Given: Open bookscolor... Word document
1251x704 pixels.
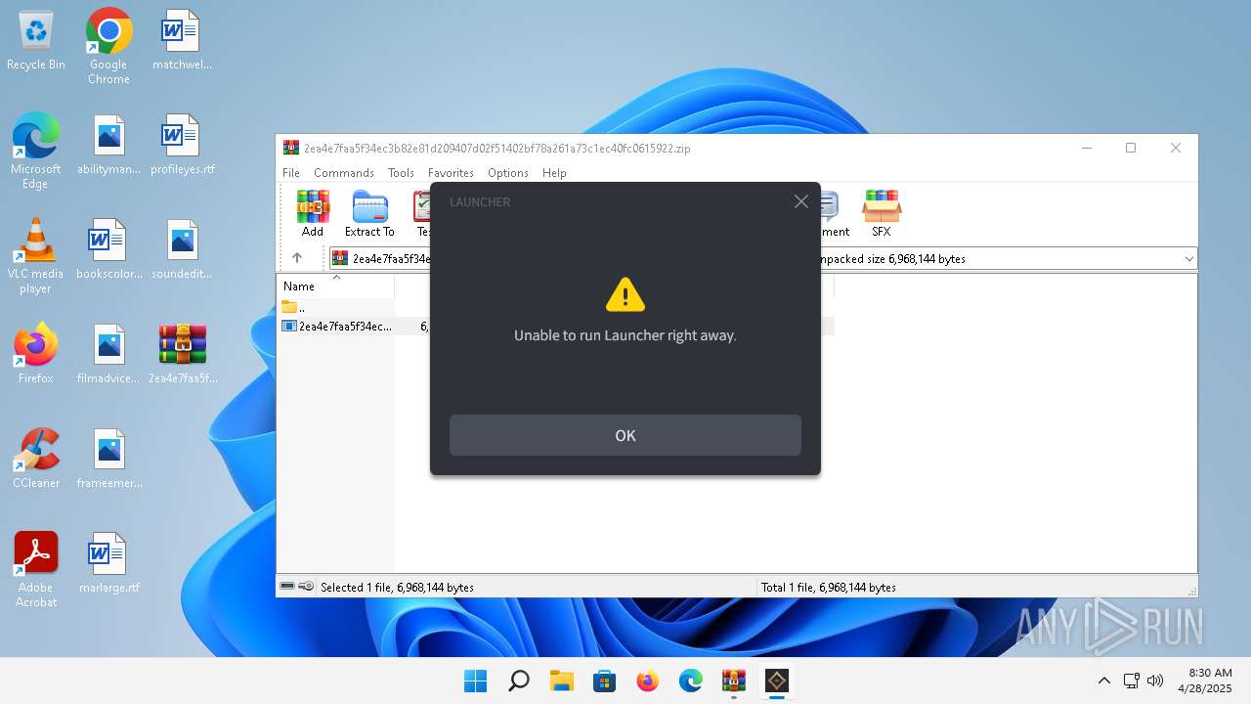Looking at the screenshot, I should point(108,250).
